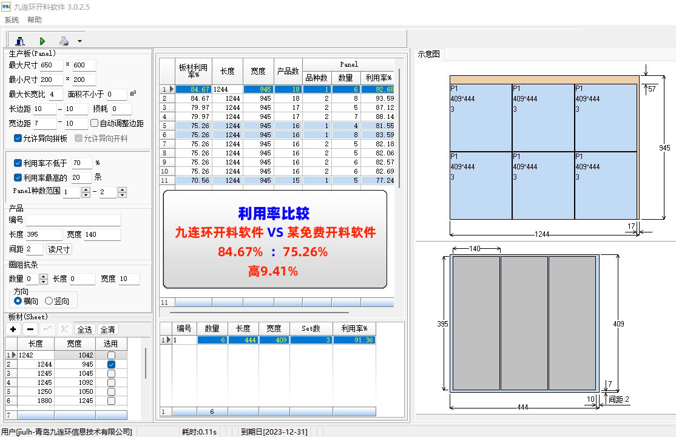Uncheck 选用 for the 1244 × 945 sheet
The height and width of the screenshot is (437, 676).
[111, 364]
